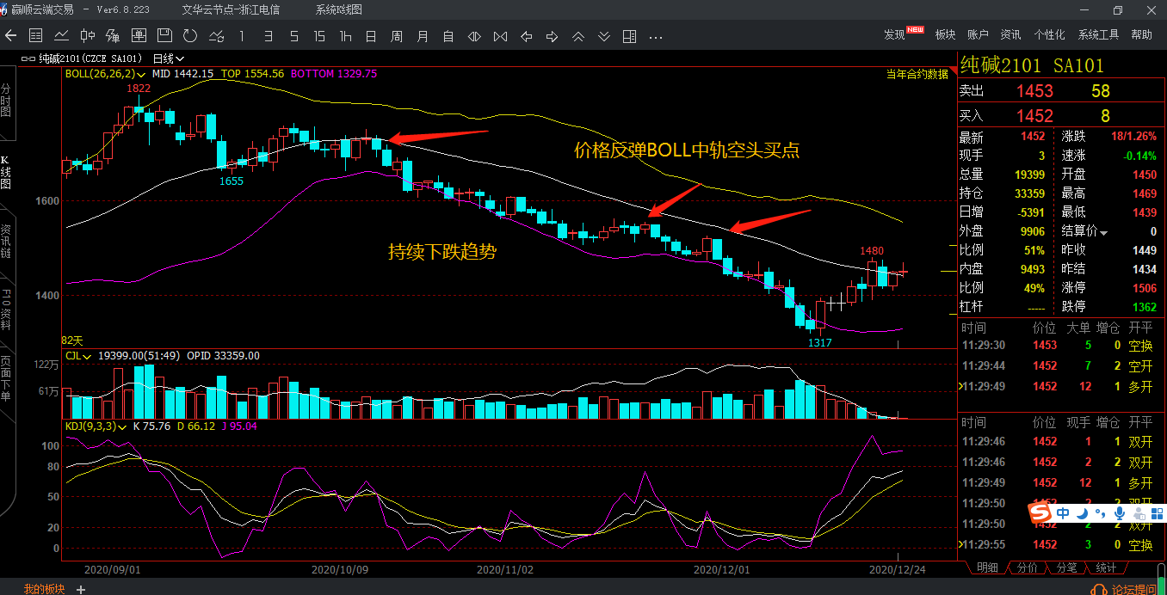Open the 板块 menu
The image size is (1167, 595).
945,34
